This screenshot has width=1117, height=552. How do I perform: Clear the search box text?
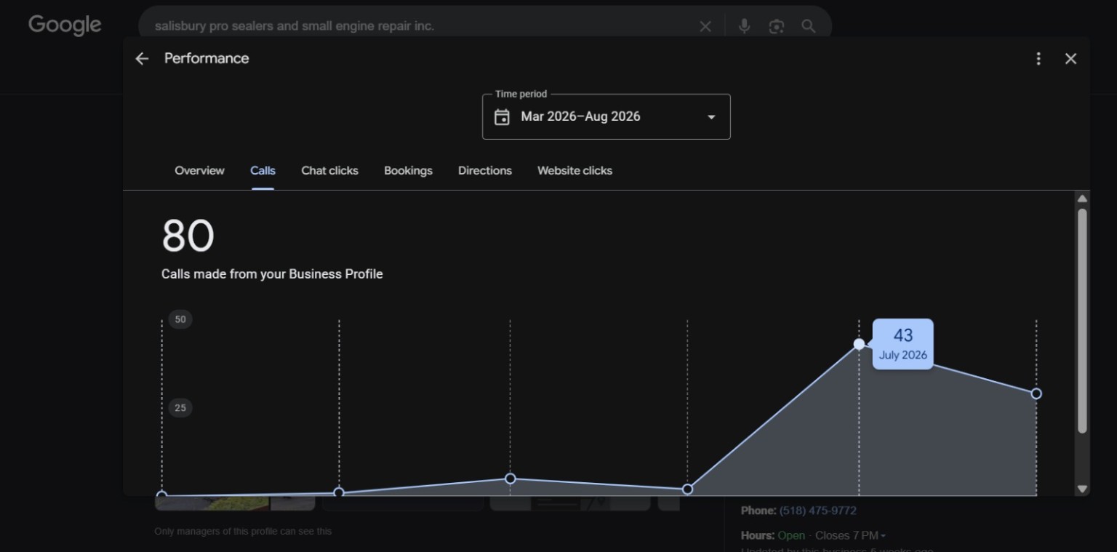point(705,26)
